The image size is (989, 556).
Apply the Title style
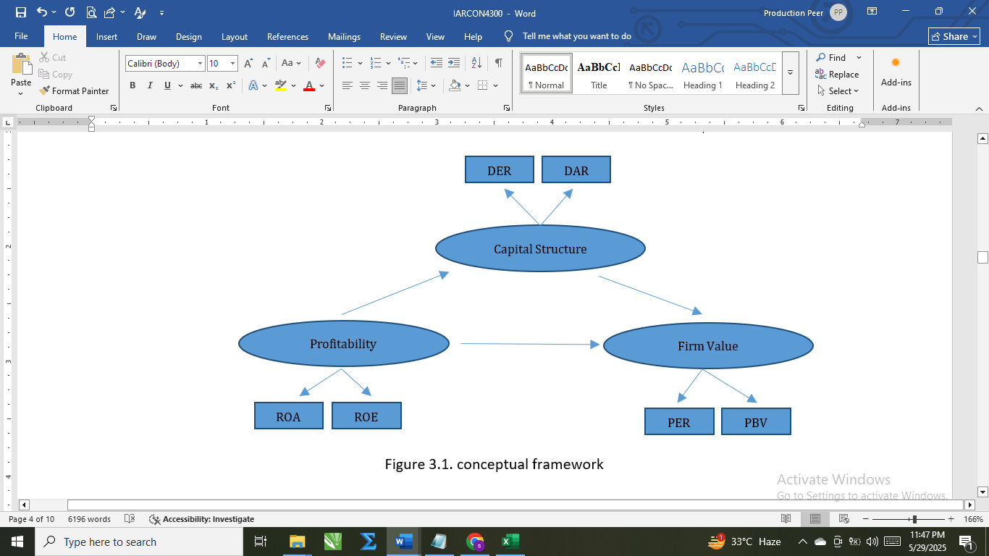pos(599,73)
